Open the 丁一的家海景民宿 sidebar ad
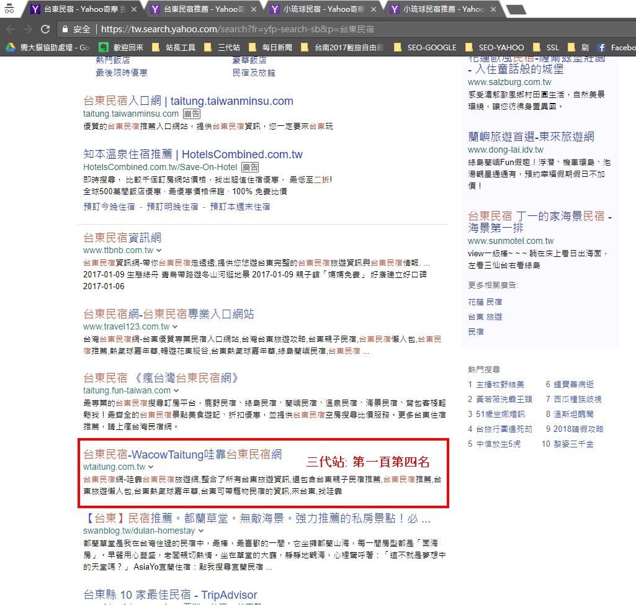Screen dimensions: 636x605 (x=540, y=222)
